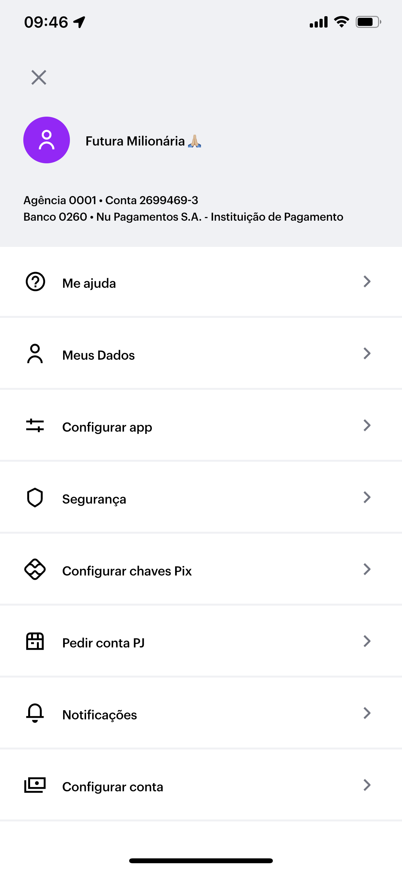Click the person icon for Meus Dados
The width and height of the screenshot is (402, 871).
tap(35, 354)
